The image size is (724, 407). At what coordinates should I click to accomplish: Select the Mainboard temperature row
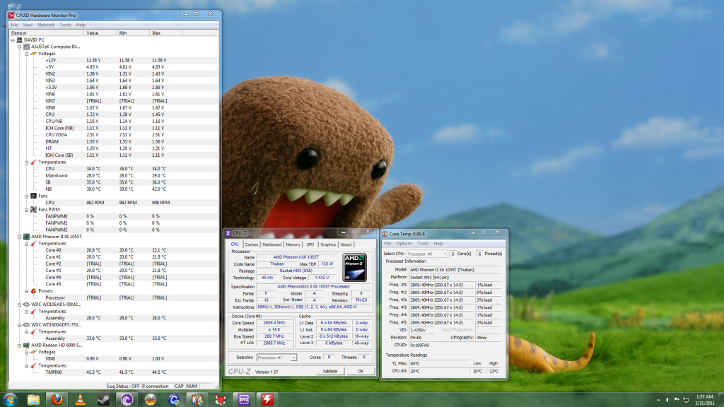(114, 175)
